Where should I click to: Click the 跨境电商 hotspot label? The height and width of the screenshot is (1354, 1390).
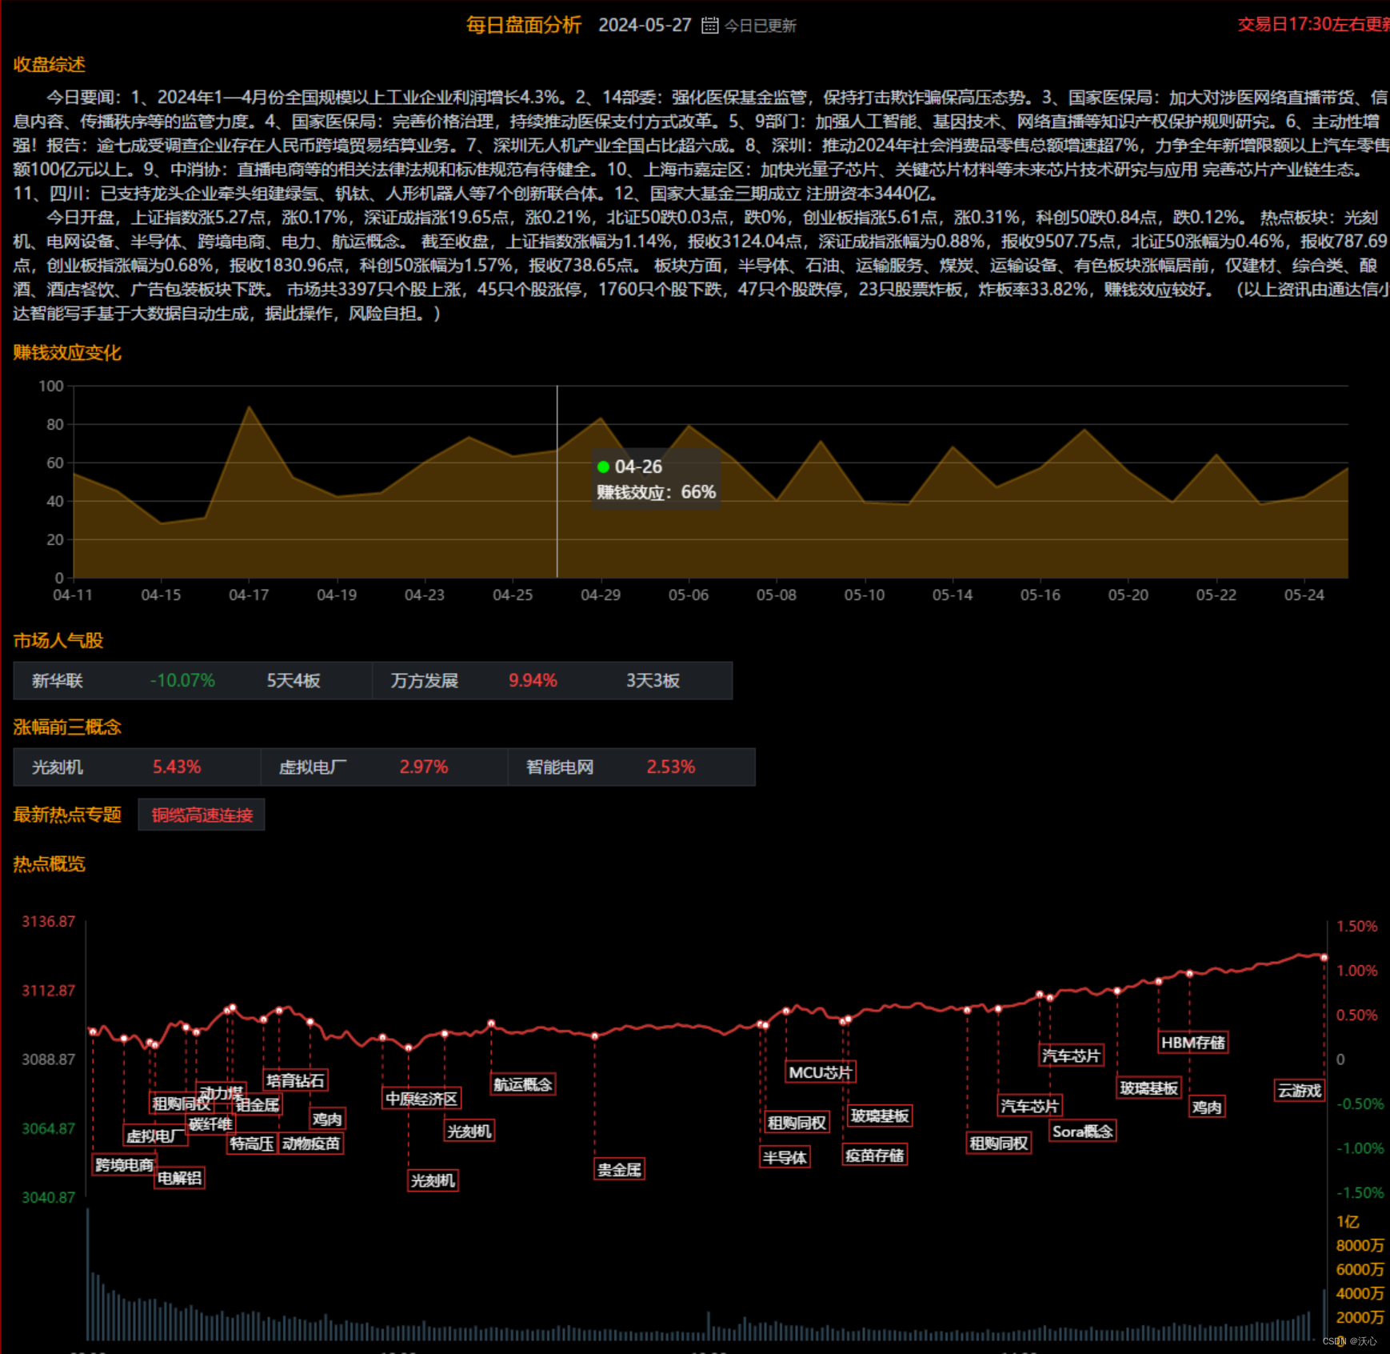[125, 1165]
